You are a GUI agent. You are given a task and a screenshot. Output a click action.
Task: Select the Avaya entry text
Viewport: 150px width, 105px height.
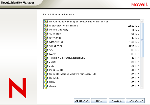click(53, 86)
